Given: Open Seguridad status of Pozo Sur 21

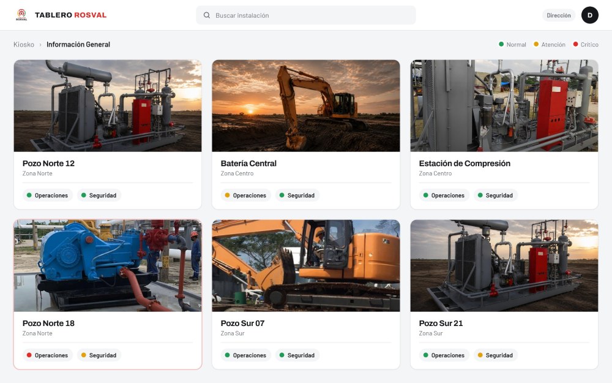Looking at the screenshot, I should click(x=495, y=355).
